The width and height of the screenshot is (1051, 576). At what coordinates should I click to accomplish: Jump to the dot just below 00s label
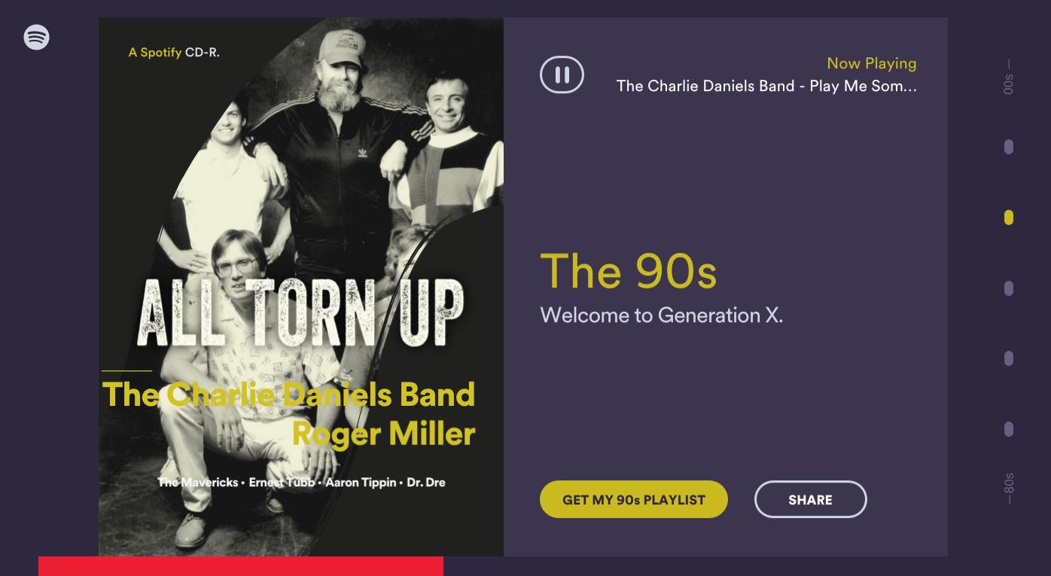pos(1009,147)
